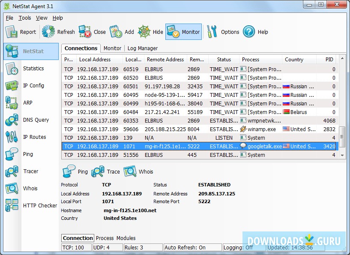The width and height of the screenshot is (350, 255).
Task: Click Auto Refresh: On in status bar
Action: point(192,248)
